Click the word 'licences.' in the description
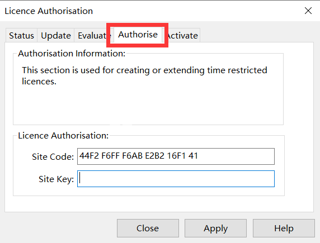Screen dimensions: 320x243 pos(39,82)
